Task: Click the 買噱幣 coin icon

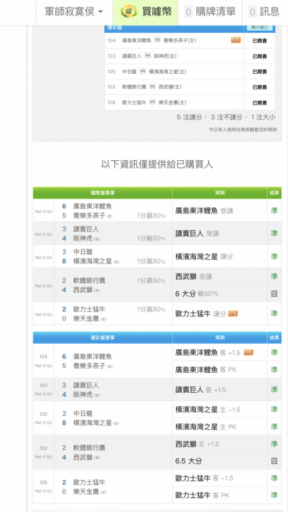Action: 129,12
